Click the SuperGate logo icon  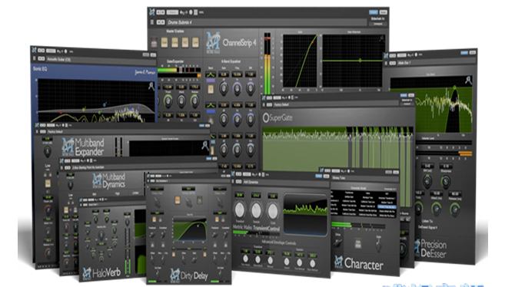(266, 117)
